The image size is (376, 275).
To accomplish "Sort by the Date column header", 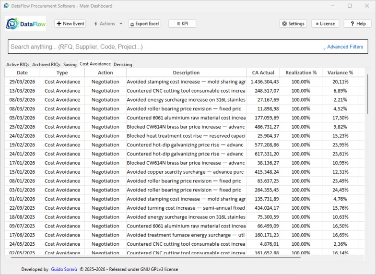I will coord(22,73).
